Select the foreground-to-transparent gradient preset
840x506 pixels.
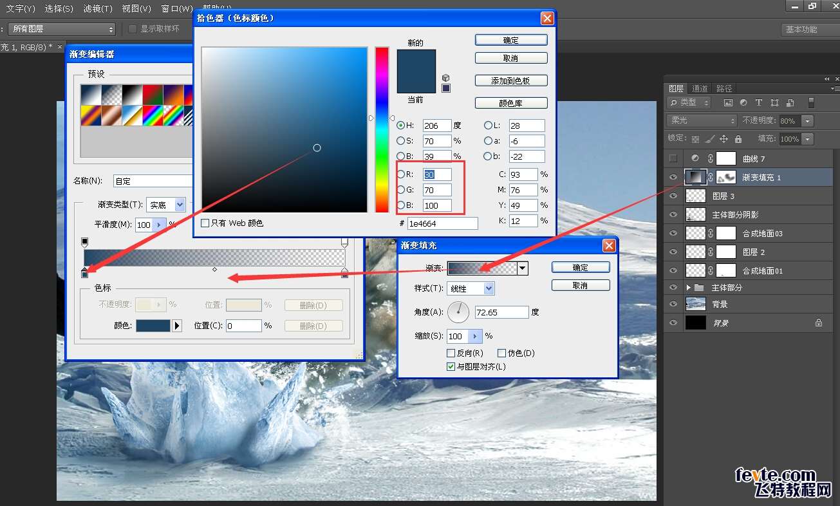point(111,95)
